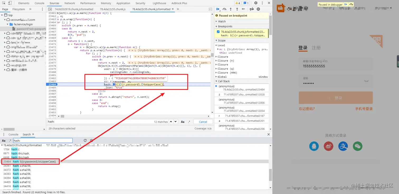Switch to the 注册 register tab
The image size is (399, 194).
316,48
